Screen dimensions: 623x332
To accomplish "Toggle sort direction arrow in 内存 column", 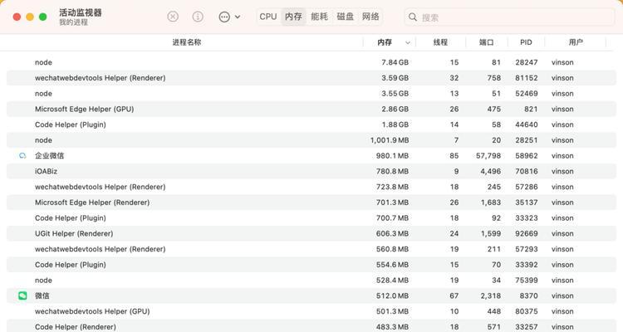I will click(x=408, y=42).
